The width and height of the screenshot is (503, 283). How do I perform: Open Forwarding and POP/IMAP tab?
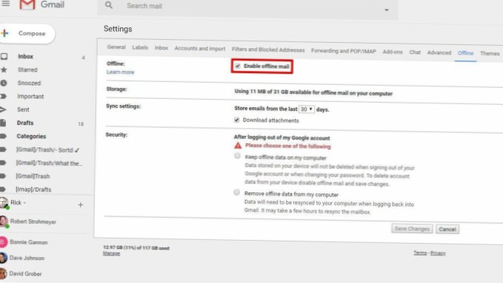pyautogui.click(x=344, y=51)
